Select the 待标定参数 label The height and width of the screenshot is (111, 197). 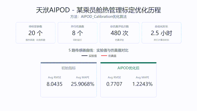pyautogui.click(x=35, y=26)
